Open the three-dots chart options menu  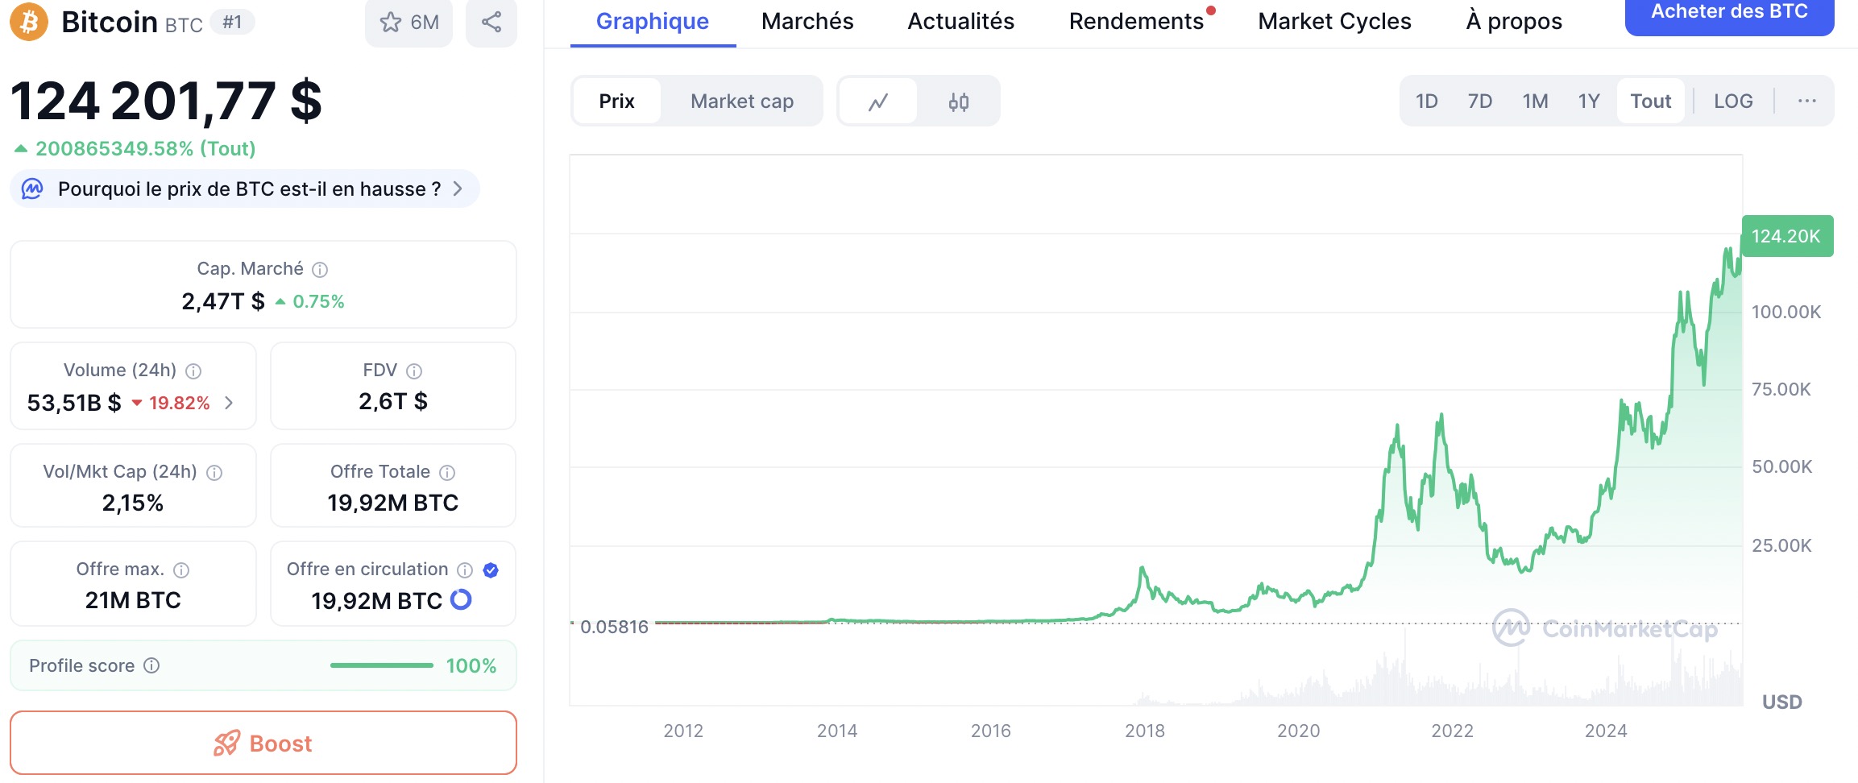coord(1807,101)
